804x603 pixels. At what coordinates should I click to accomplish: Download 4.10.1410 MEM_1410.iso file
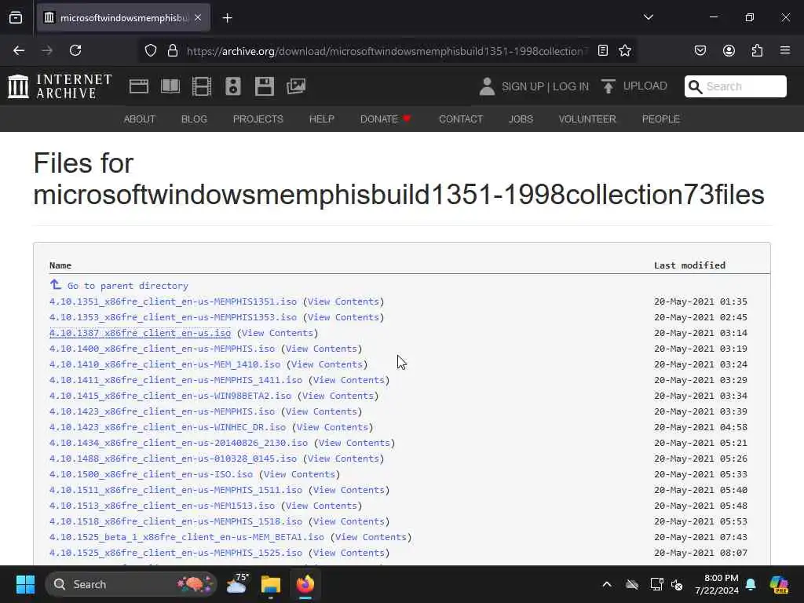165,364
